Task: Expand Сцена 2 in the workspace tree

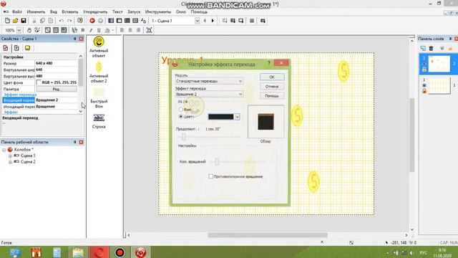Action: 10,162
